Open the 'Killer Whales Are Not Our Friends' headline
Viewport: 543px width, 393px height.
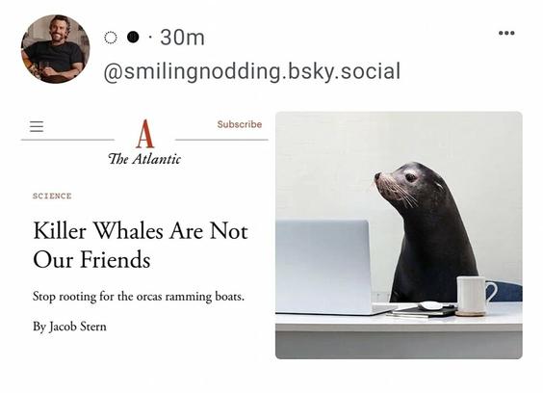tap(141, 245)
